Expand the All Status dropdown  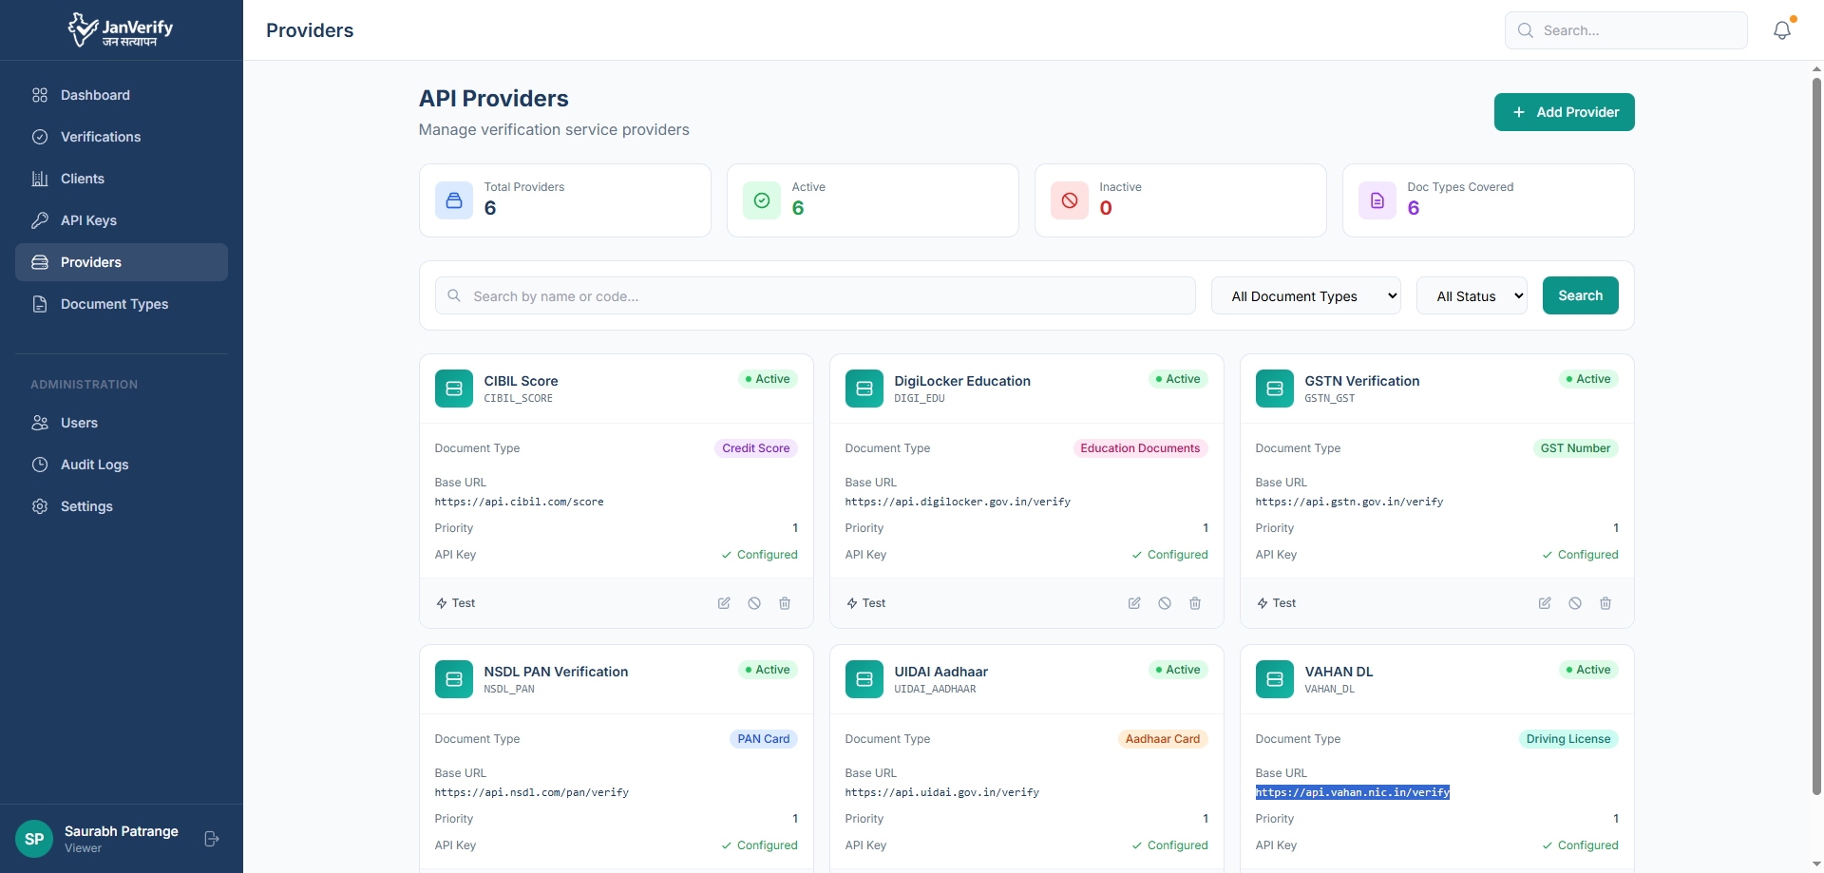coord(1471,296)
